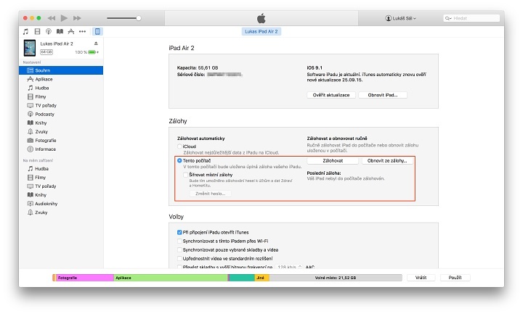Viewport: 523px width, 314px height.
Task: Click the Lukas iPad Air 2 tab
Action: pyautogui.click(x=261, y=31)
